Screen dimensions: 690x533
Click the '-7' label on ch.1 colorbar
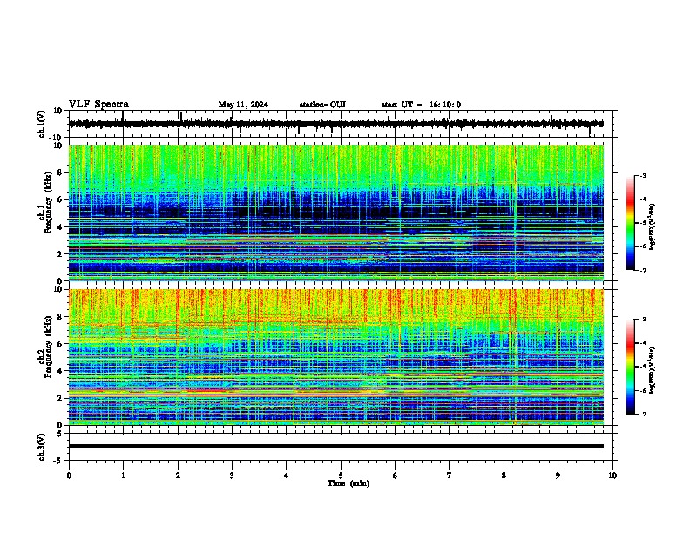tap(642, 270)
